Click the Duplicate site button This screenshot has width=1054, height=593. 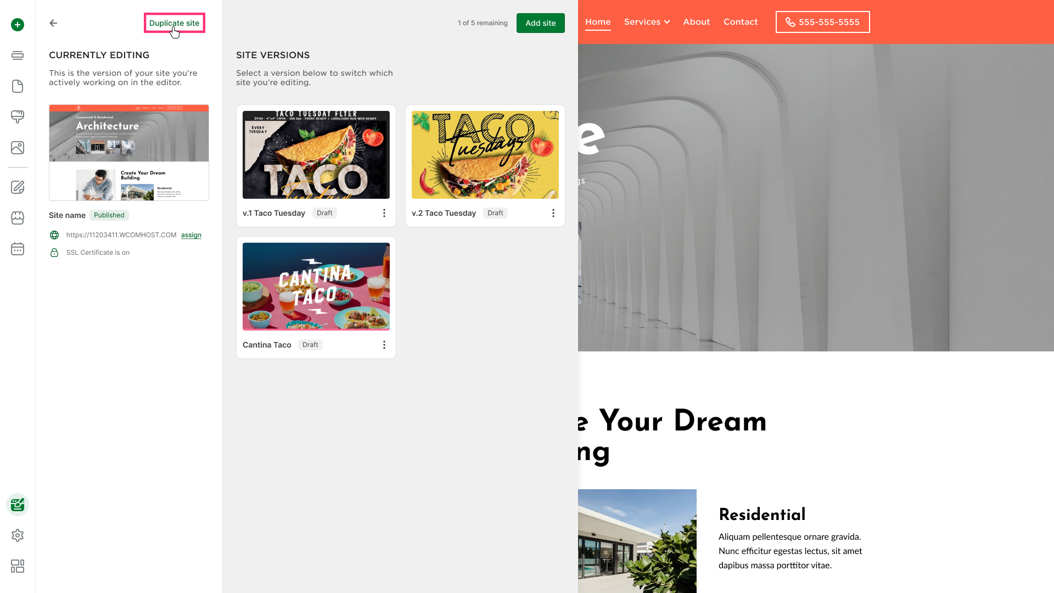click(x=175, y=23)
